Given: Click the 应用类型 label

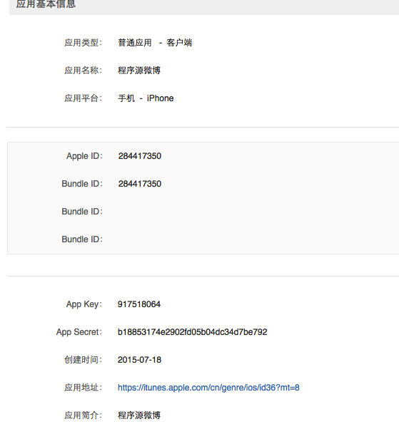Looking at the screenshot, I should tap(83, 43).
